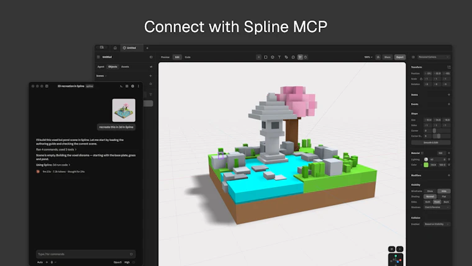Add a new Event with plus
This screenshot has height=266, width=472.
click(x=449, y=104)
